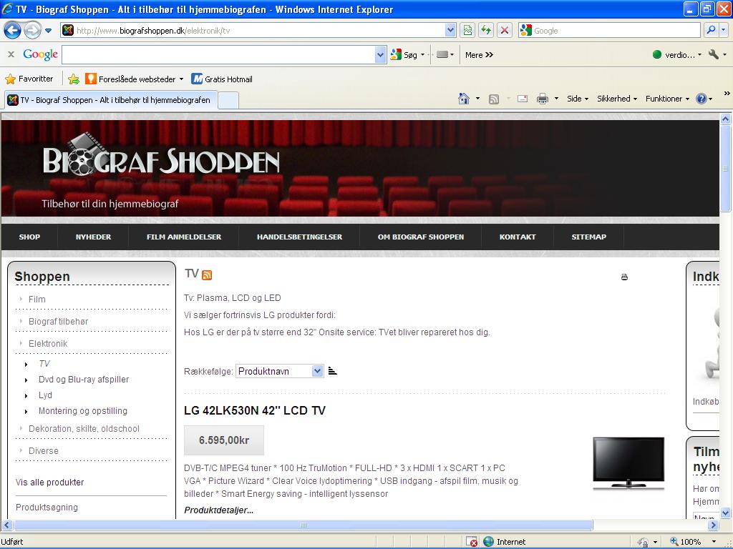Open a new blank tab
The height and width of the screenshot is (549, 733).
pos(228,100)
